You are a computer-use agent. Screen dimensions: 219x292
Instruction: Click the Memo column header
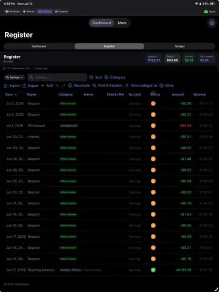coord(88,94)
